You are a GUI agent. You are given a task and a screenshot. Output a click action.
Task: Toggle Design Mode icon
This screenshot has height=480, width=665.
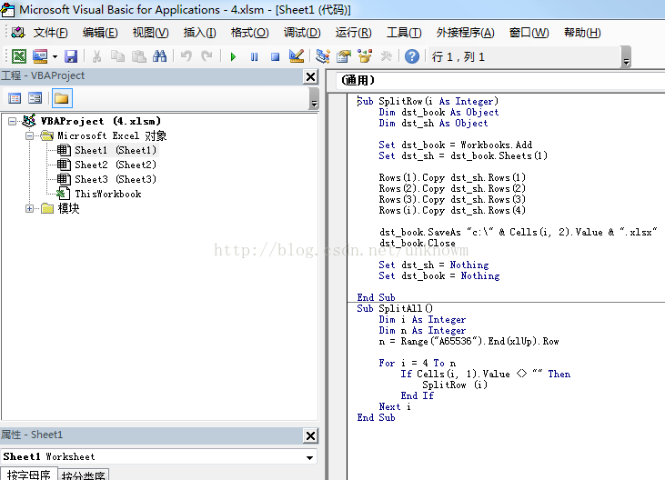tap(296, 56)
